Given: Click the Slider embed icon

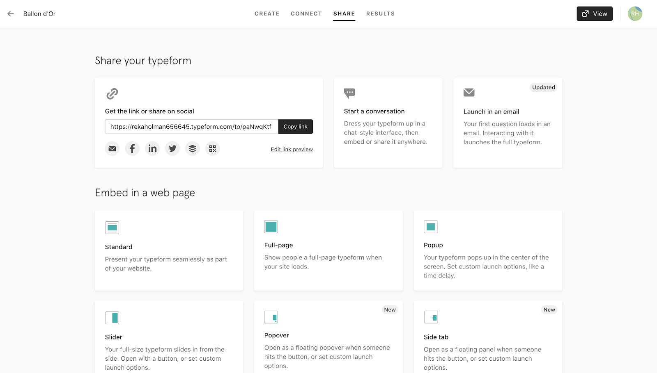Looking at the screenshot, I should pyautogui.click(x=112, y=318).
